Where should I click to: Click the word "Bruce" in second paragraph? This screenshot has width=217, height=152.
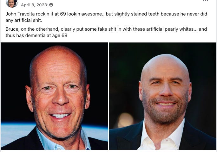tap(12, 29)
